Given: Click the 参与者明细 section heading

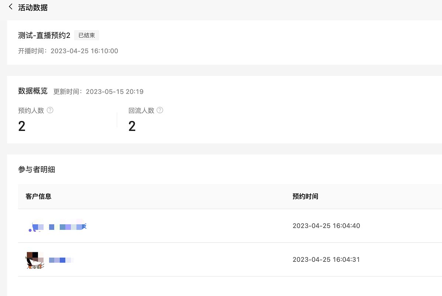Looking at the screenshot, I should pos(36,170).
